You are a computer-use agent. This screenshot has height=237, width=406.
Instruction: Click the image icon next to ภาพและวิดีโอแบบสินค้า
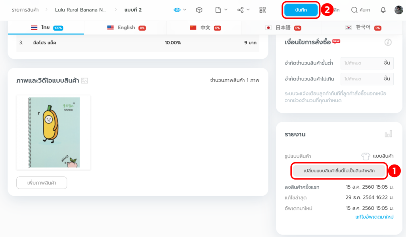(84, 80)
